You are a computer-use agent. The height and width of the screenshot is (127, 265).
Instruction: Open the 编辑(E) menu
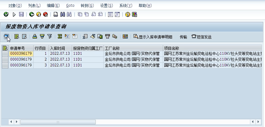[x=53, y=6]
